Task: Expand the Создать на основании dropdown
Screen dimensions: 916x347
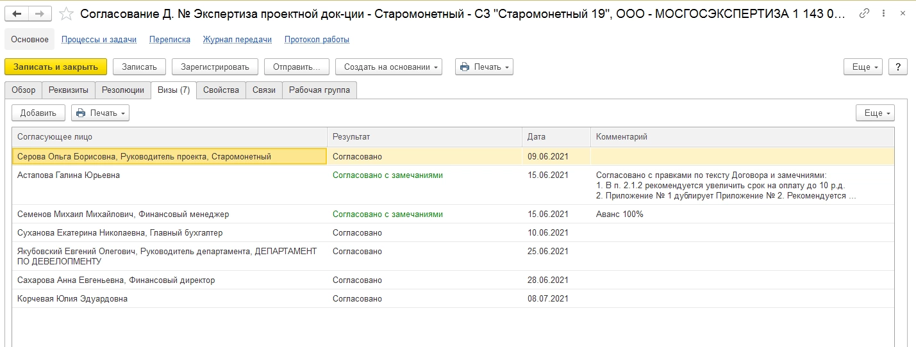Action: click(392, 67)
